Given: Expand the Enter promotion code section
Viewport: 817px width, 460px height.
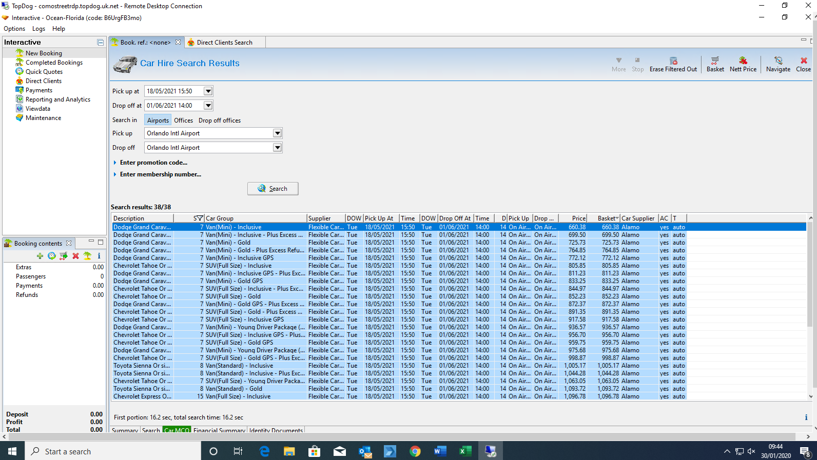Looking at the screenshot, I should [153, 163].
